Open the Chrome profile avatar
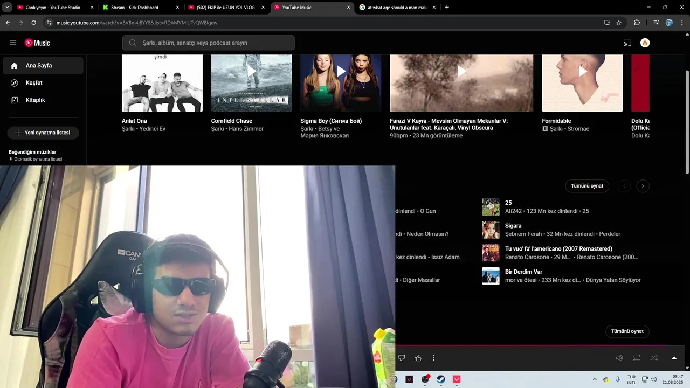The image size is (690, 388). (x=669, y=23)
